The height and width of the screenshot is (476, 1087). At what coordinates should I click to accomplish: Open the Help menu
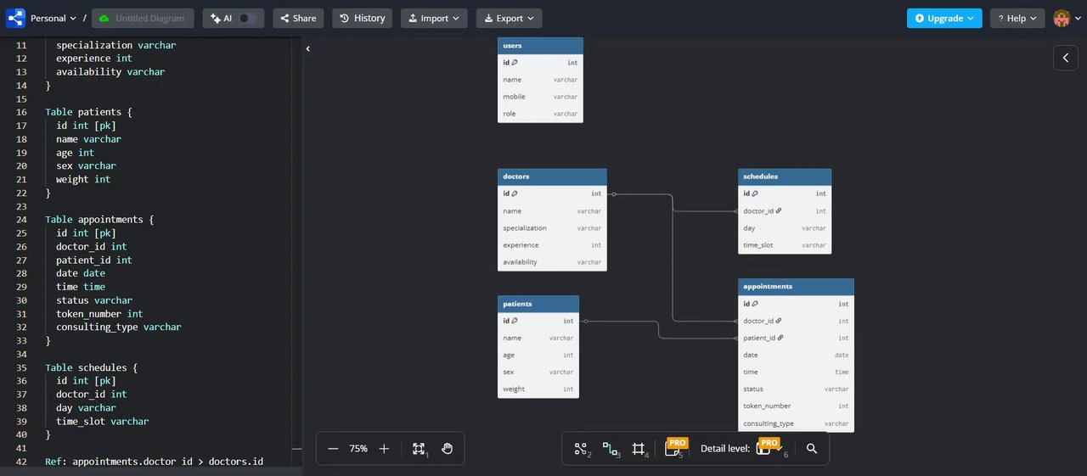(1017, 18)
